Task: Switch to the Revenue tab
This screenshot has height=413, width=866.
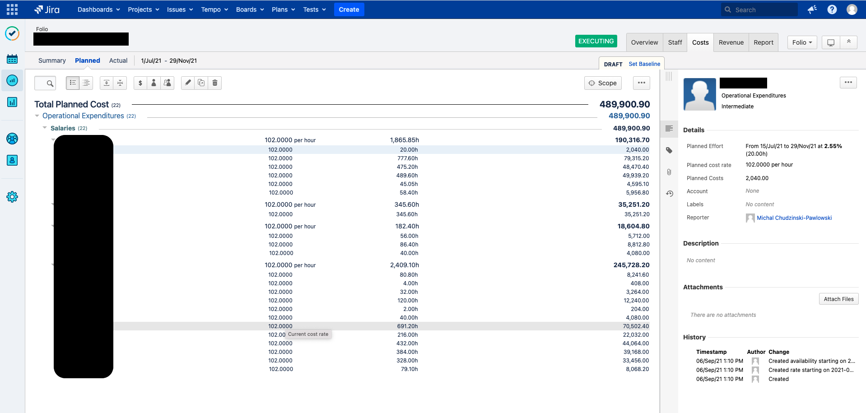Action: [x=731, y=42]
